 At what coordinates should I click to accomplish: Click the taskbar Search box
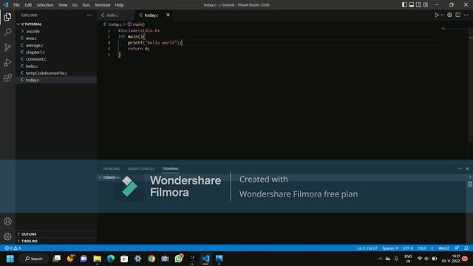click(34, 259)
